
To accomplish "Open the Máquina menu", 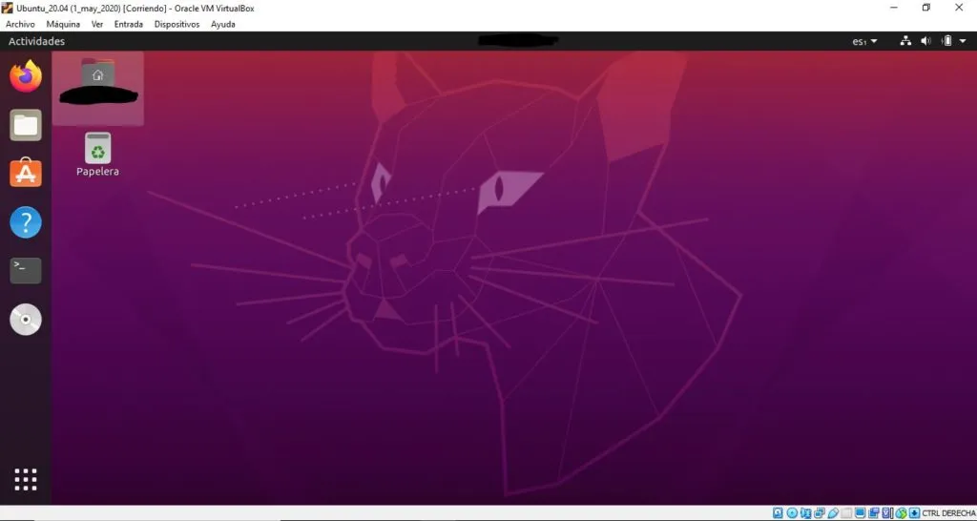I will pos(63,24).
